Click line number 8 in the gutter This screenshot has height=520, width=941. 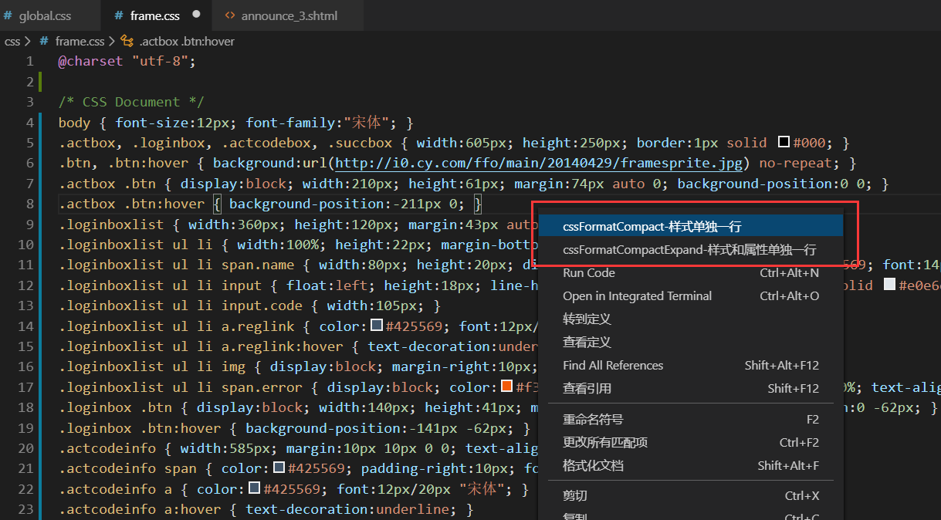(29, 204)
